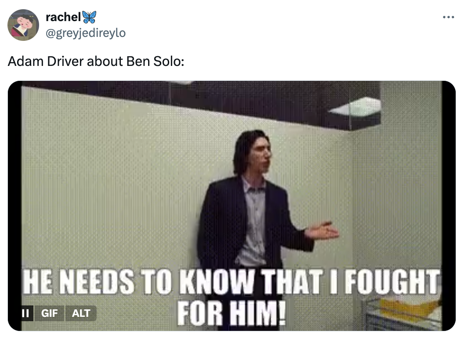Viewport: 464px width, 341px height.
Task: Show the ALT image description
Action: point(81,313)
